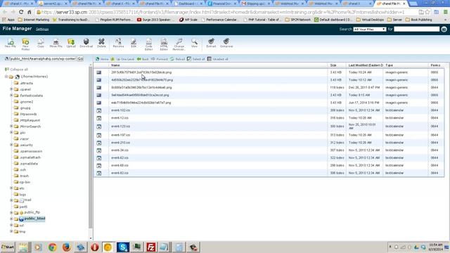Select the logs folder in tree
This screenshot has height=253, width=450.
[22, 195]
